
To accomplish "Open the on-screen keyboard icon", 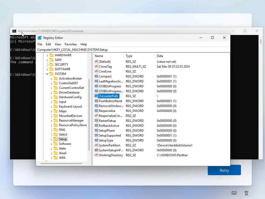I will tap(234, 193).
